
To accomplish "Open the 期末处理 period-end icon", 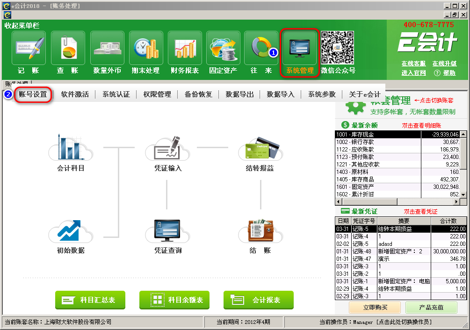I will (x=146, y=48).
